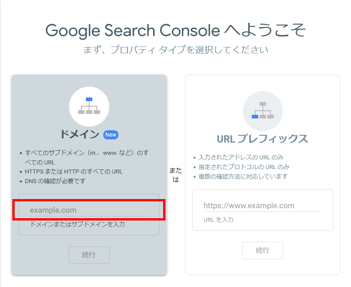Click the https://www.example.com URL input field
The width and height of the screenshot is (351, 287).
pyautogui.click(x=263, y=205)
